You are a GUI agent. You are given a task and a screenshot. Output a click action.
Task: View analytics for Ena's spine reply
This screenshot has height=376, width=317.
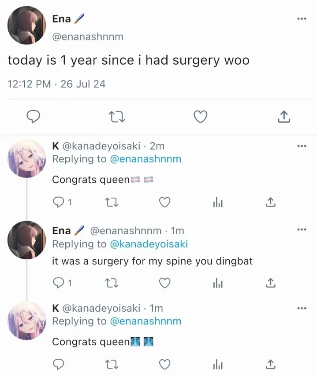[218, 283]
